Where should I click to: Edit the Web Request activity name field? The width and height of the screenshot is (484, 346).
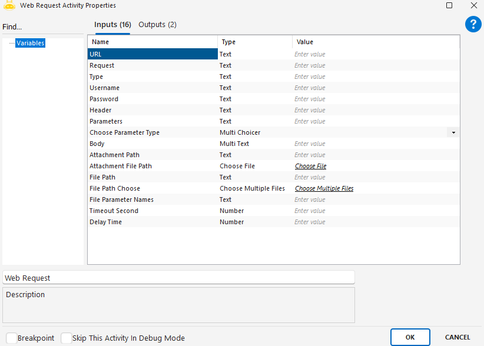click(x=178, y=278)
